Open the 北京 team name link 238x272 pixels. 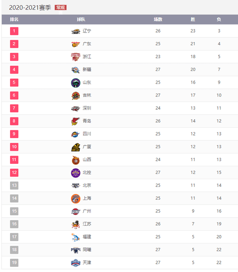pyautogui.click(x=87, y=185)
